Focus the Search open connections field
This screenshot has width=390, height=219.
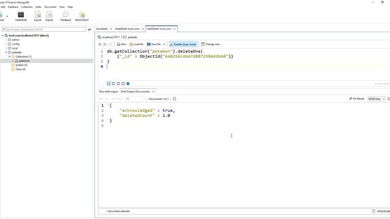44,29
